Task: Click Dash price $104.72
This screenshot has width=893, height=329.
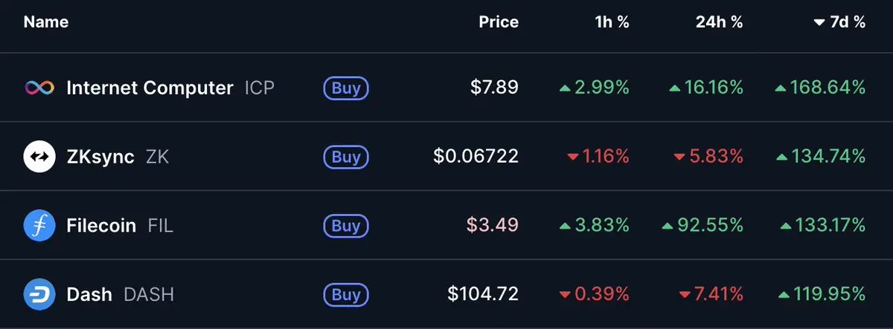Action: pos(483,294)
